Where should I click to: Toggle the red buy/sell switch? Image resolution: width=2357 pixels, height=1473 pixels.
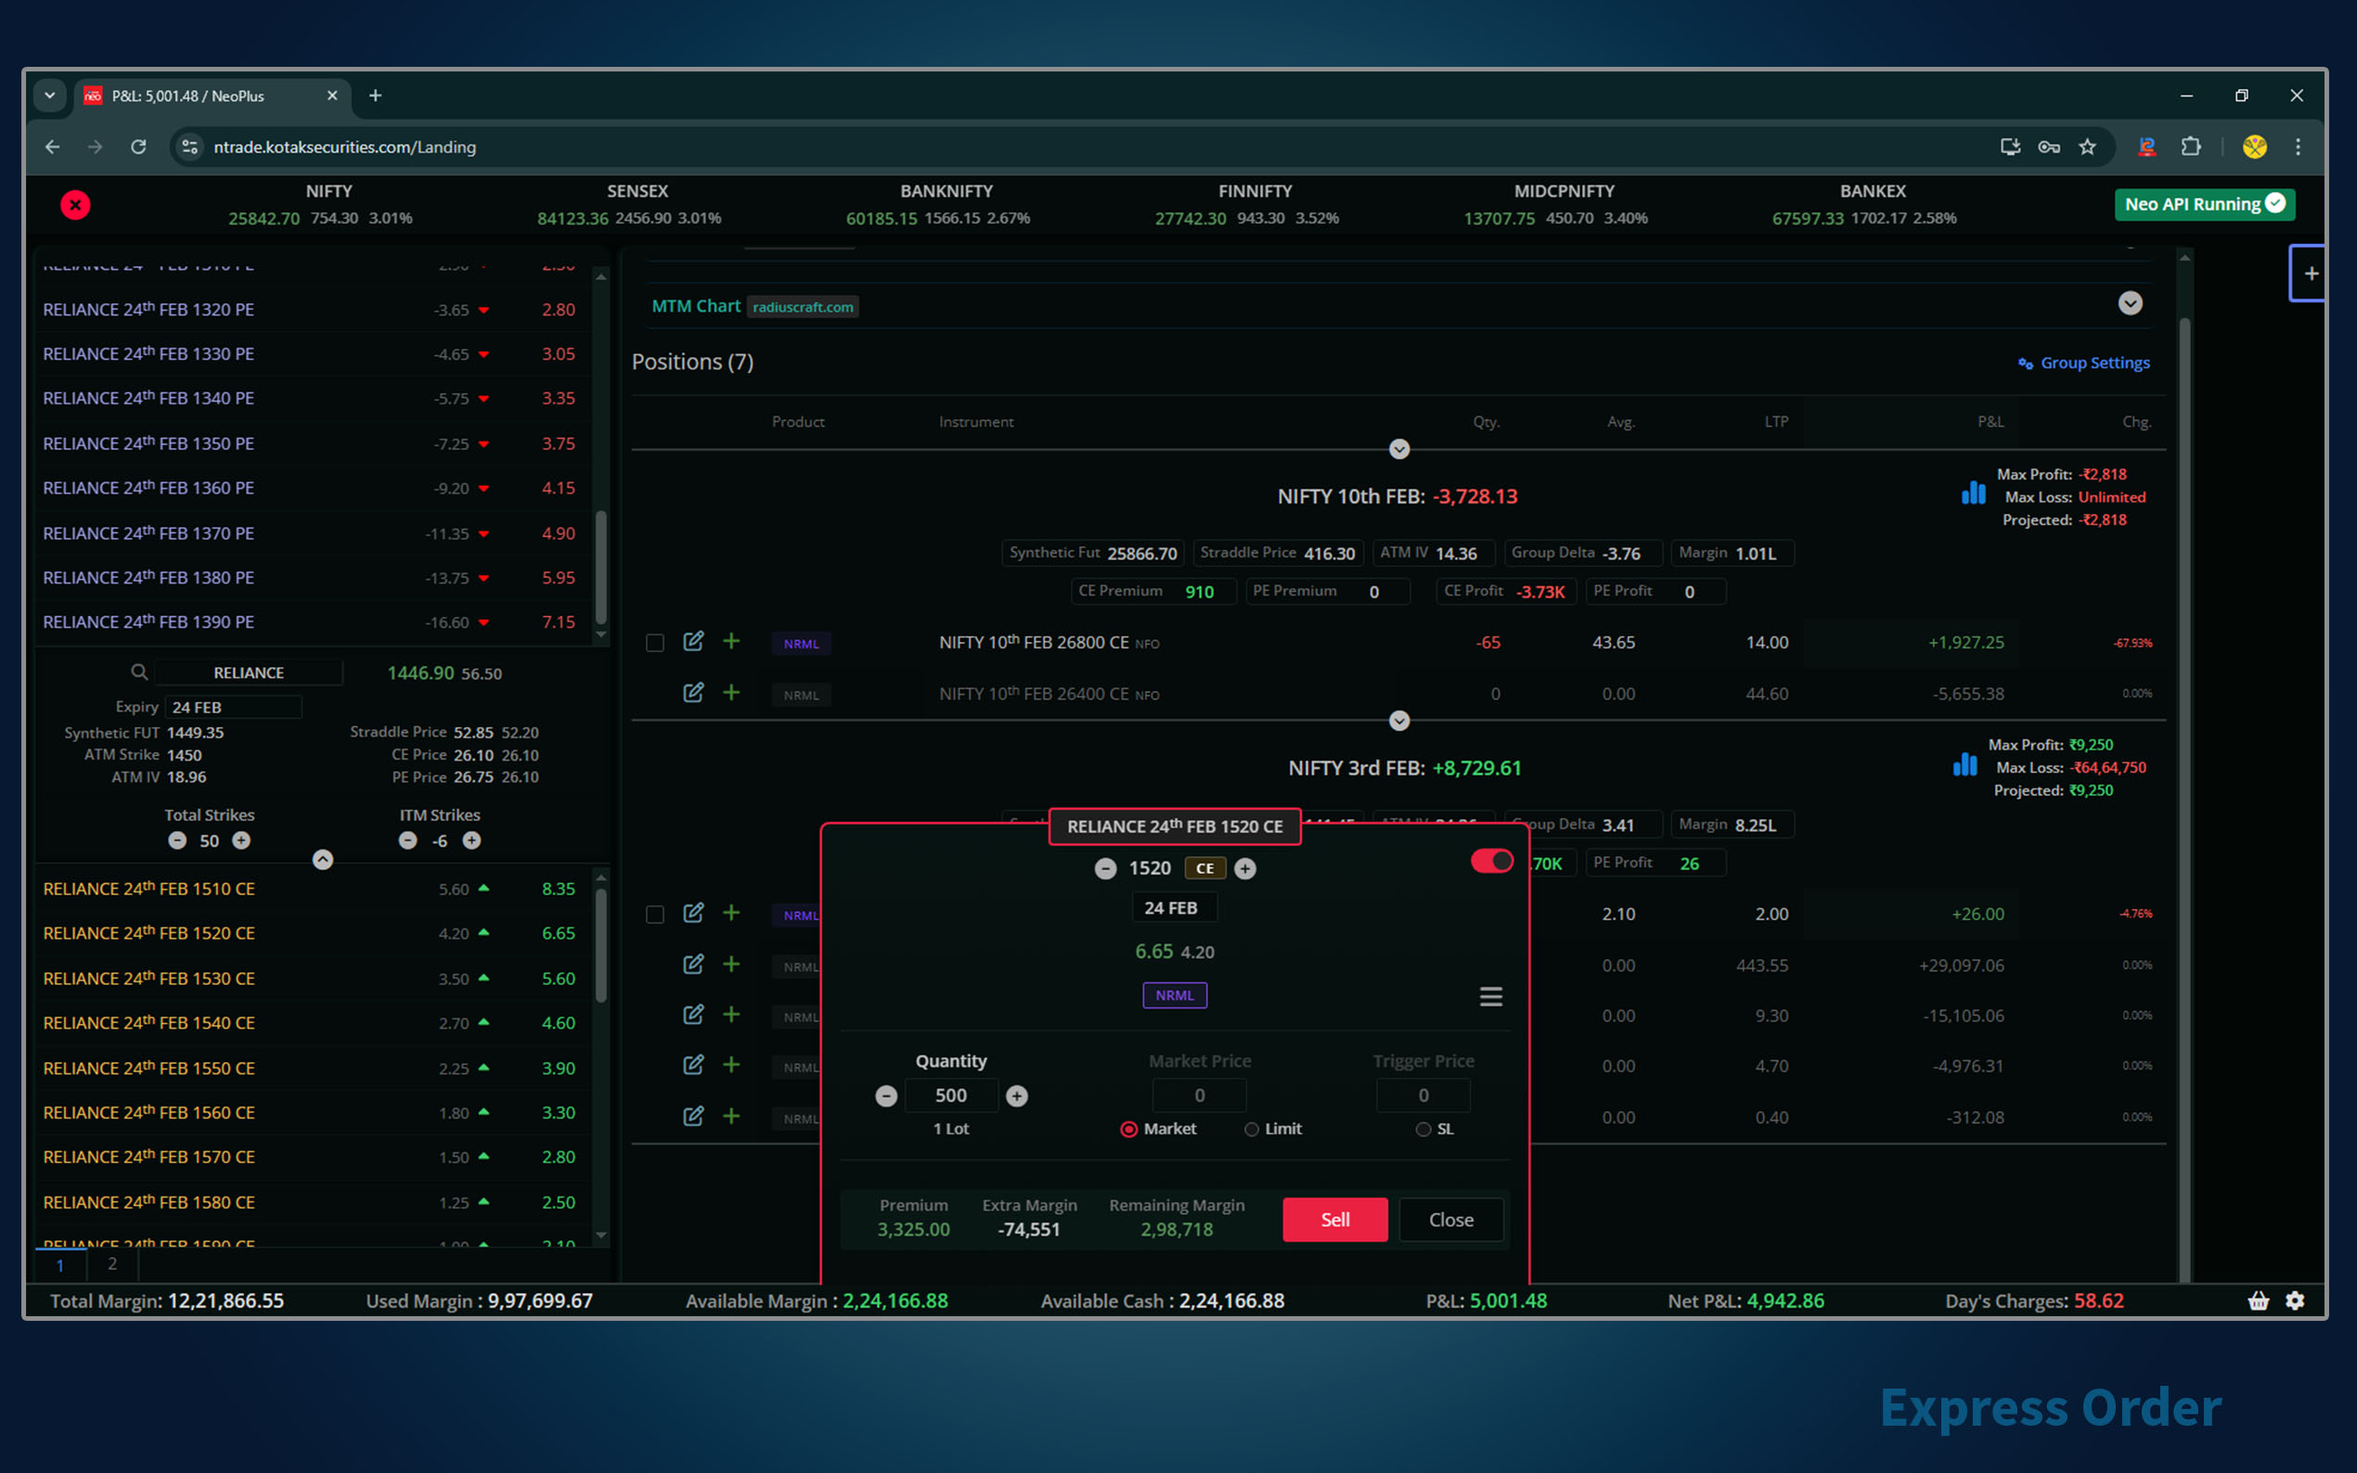click(1491, 861)
